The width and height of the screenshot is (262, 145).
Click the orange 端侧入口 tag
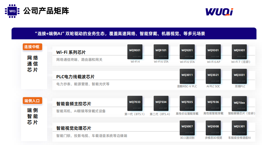coord(32,101)
